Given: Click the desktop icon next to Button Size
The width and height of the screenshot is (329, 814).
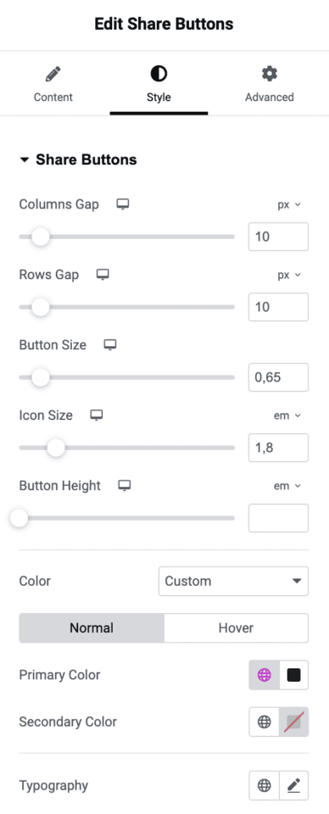Looking at the screenshot, I should pyautogui.click(x=110, y=345).
